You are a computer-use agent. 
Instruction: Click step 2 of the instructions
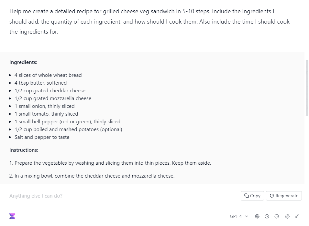point(92,176)
